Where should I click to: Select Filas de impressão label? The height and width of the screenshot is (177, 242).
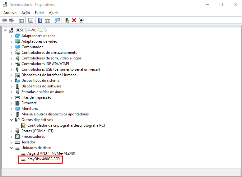coord(36,97)
